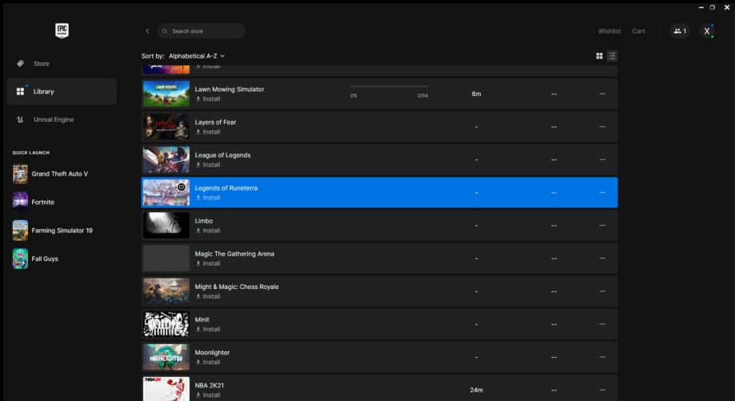Launch Fortnite from Quick Launch

tap(42, 203)
